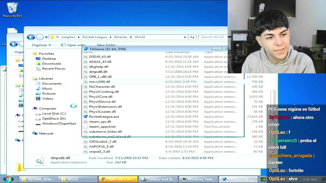Open address bar history dropdown arrow
This screenshot has width=326, height=183.
tap(185, 37)
